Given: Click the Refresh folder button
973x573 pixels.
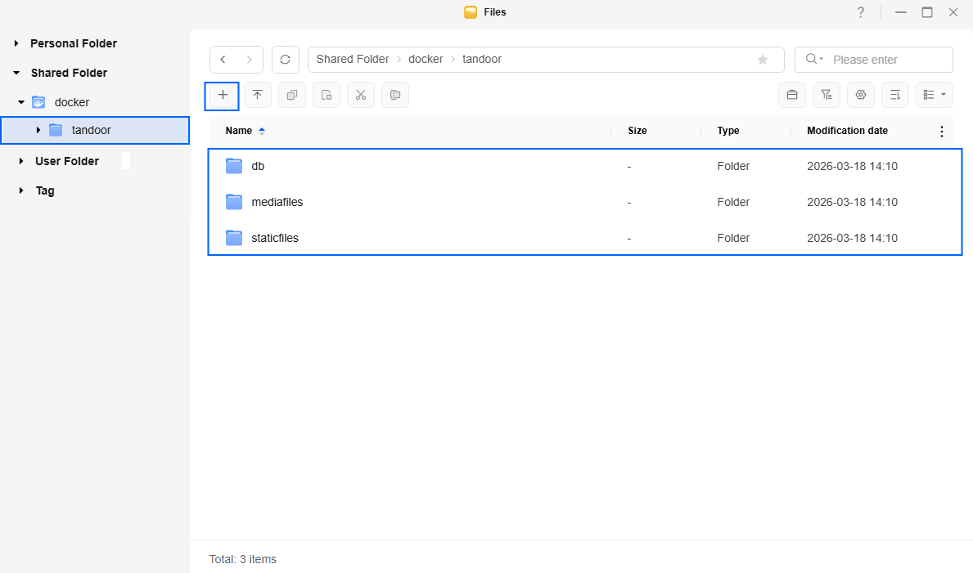Looking at the screenshot, I should point(285,60).
